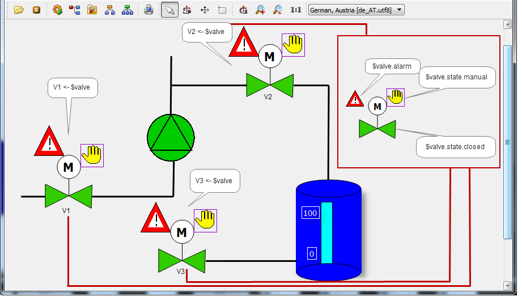Select the pan move tool
Image resolution: width=522 pixels, height=305 pixels.
(205, 10)
